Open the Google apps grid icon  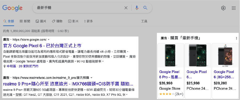coord(234,8)
